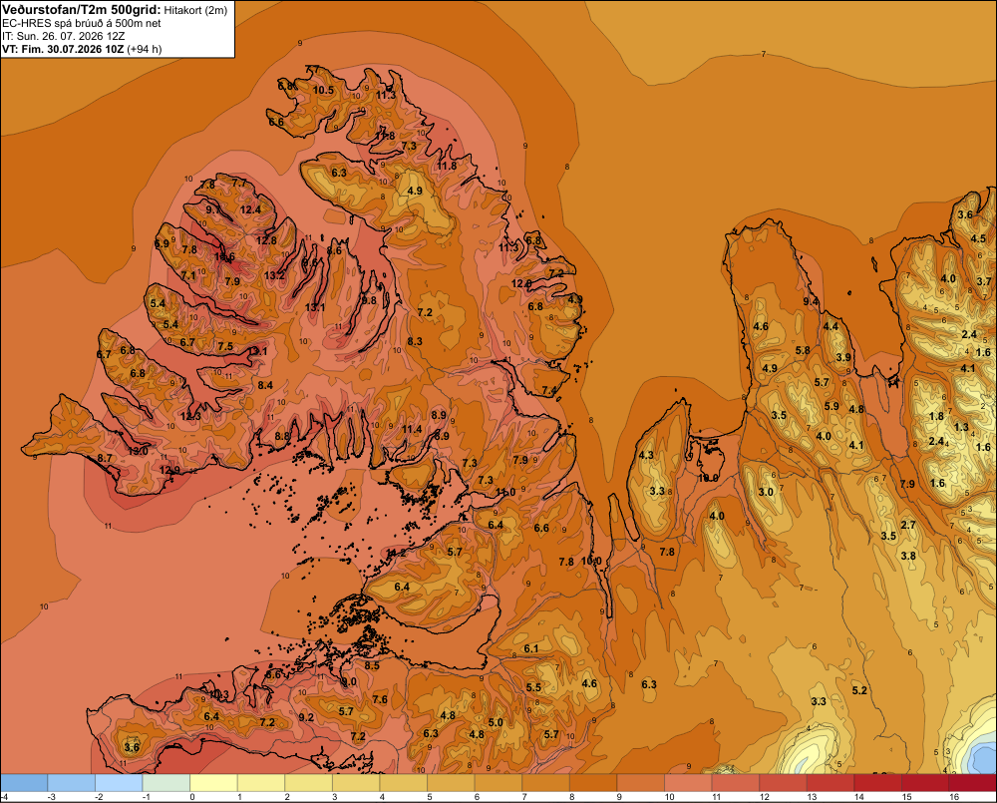Viewport: 997px width, 803px height.
Task: Click the legend swatch between 11 and 12
Action: [x=735, y=783]
